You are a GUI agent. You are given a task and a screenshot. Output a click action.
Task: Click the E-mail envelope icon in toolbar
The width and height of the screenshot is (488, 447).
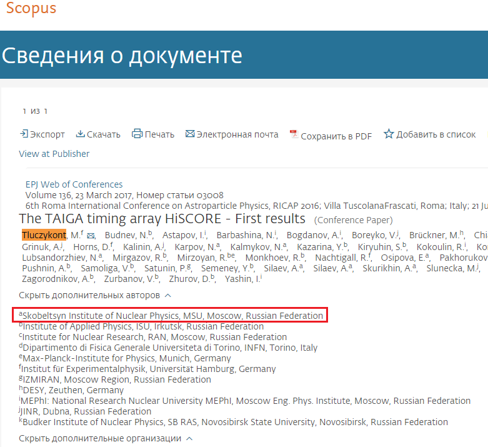189,134
